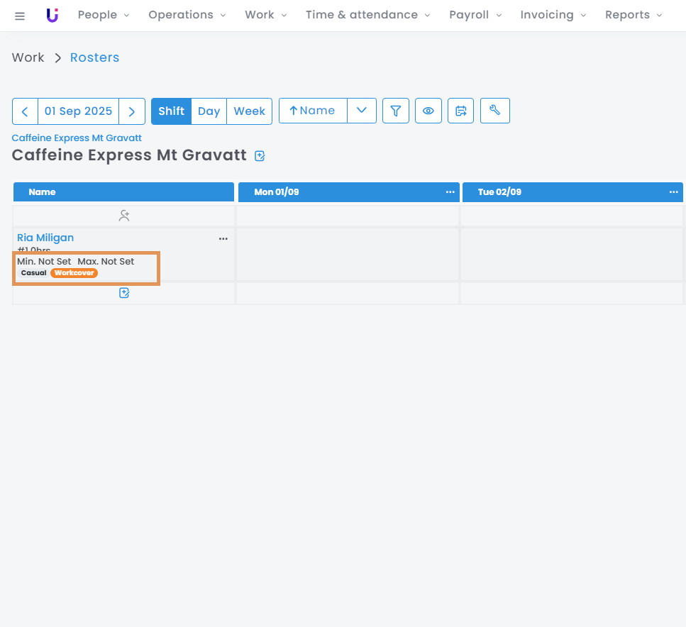Toggle the eye visibility options button
The image size is (686, 627).
pos(428,111)
